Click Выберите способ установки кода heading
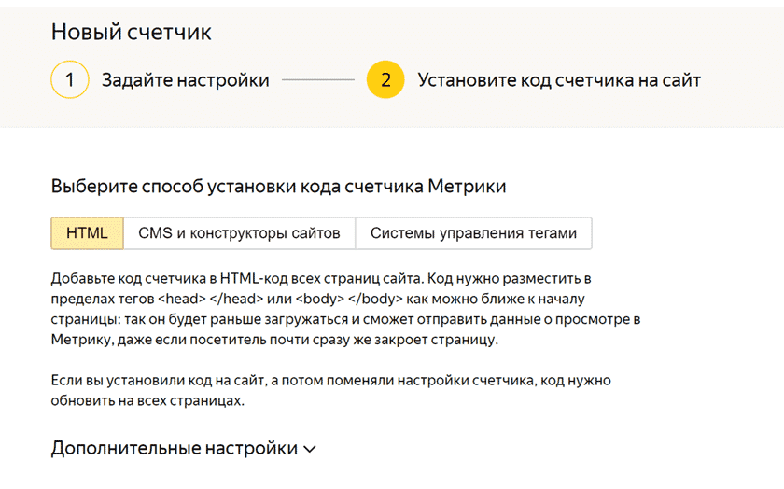 (x=278, y=186)
